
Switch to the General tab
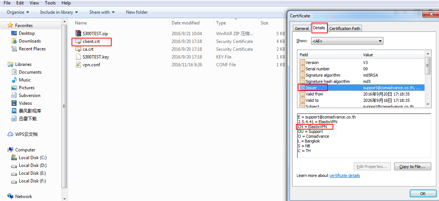(302, 29)
